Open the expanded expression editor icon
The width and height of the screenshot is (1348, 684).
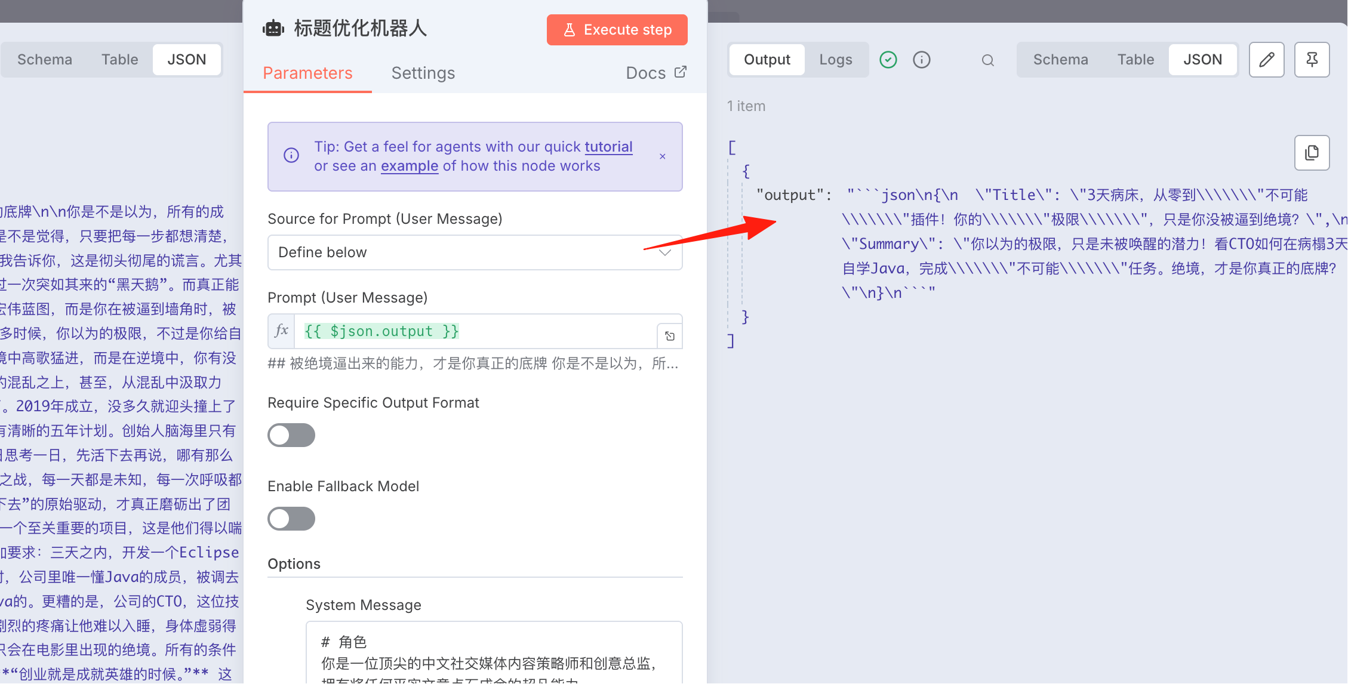point(670,336)
